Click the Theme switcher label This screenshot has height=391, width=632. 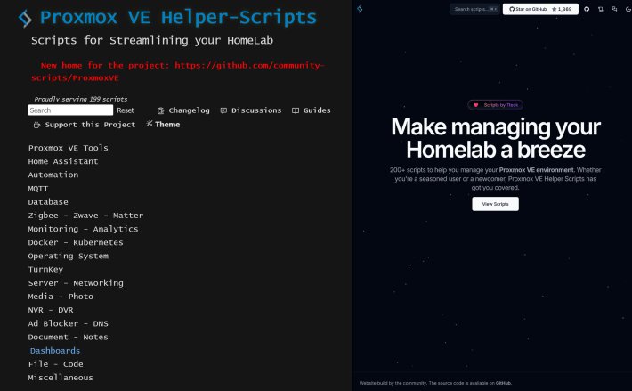click(167, 125)
